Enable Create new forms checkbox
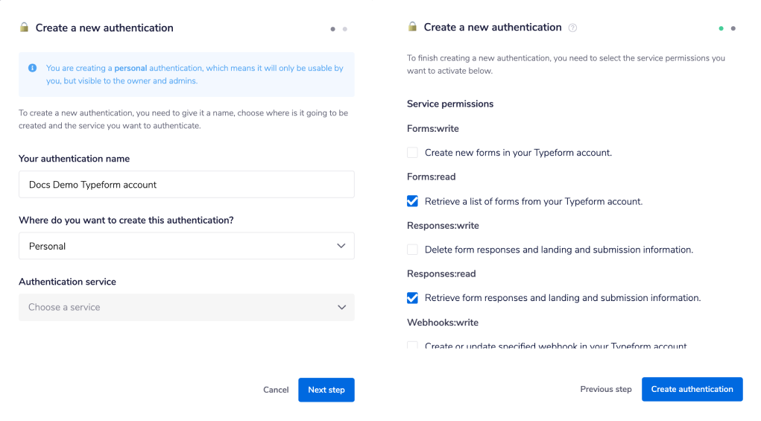The height and width of the screenshot is (421, 761). tap(412, 153)
